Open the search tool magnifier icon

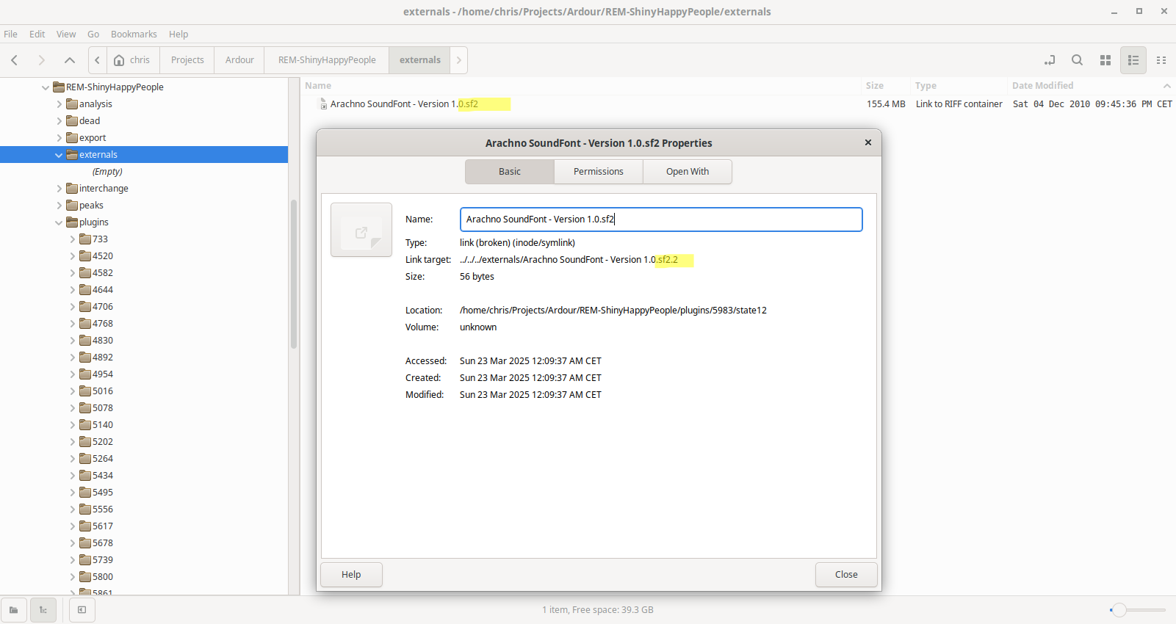point(1077,60)
